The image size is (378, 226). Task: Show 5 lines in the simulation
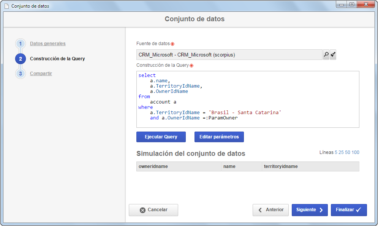pyautogui.click(x=336, y=152)
